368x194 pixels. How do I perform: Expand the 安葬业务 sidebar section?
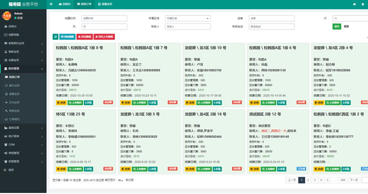coord(23,60)
